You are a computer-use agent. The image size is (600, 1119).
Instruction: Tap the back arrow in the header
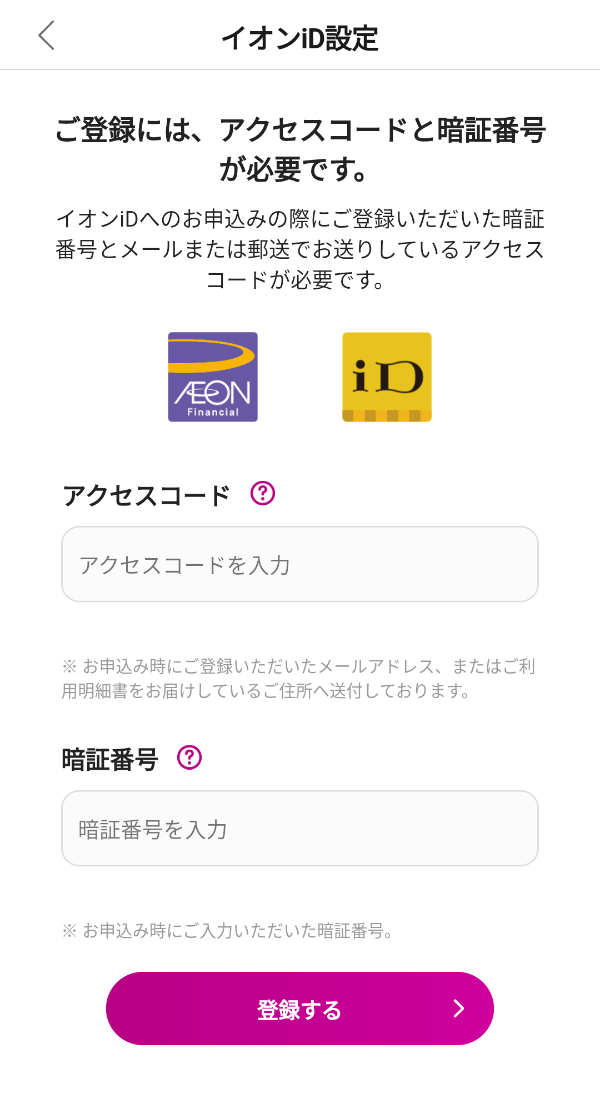[x=47, y=36]
